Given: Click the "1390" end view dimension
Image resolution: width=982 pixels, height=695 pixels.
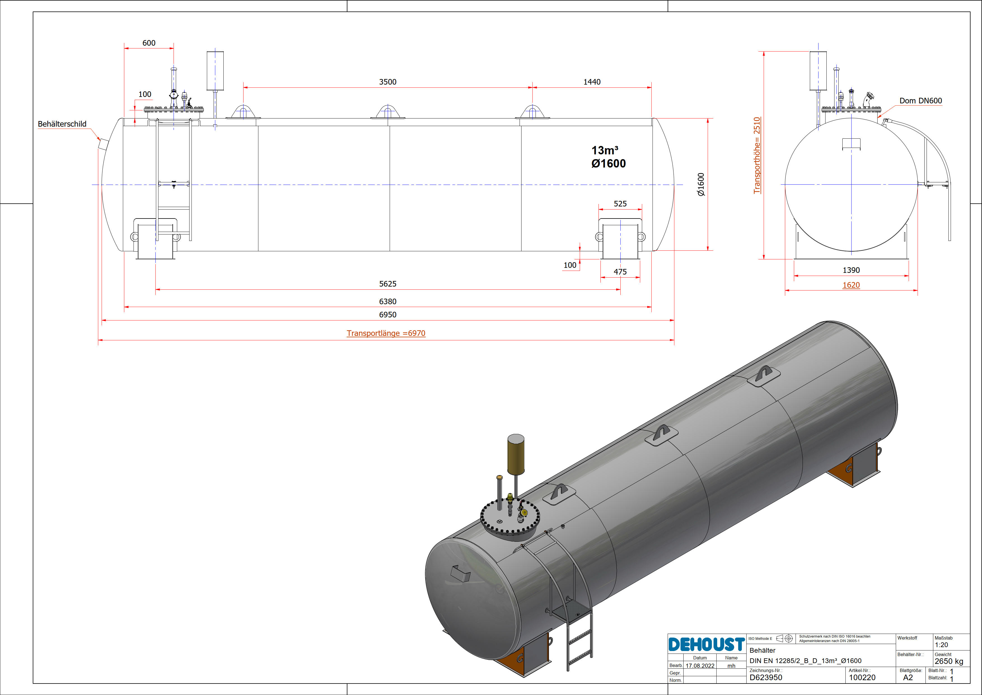Looking at the screenshot, I should 851,270.
